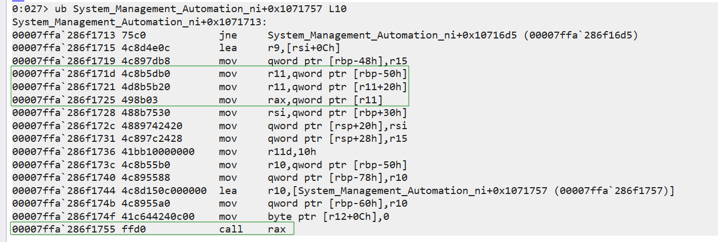Click the rax,qword ptr [r11] operand
718x242 pixels.
tap(324, 100)
